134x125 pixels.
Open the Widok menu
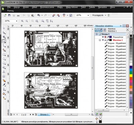pyautogui.click(x=26, y=7)
